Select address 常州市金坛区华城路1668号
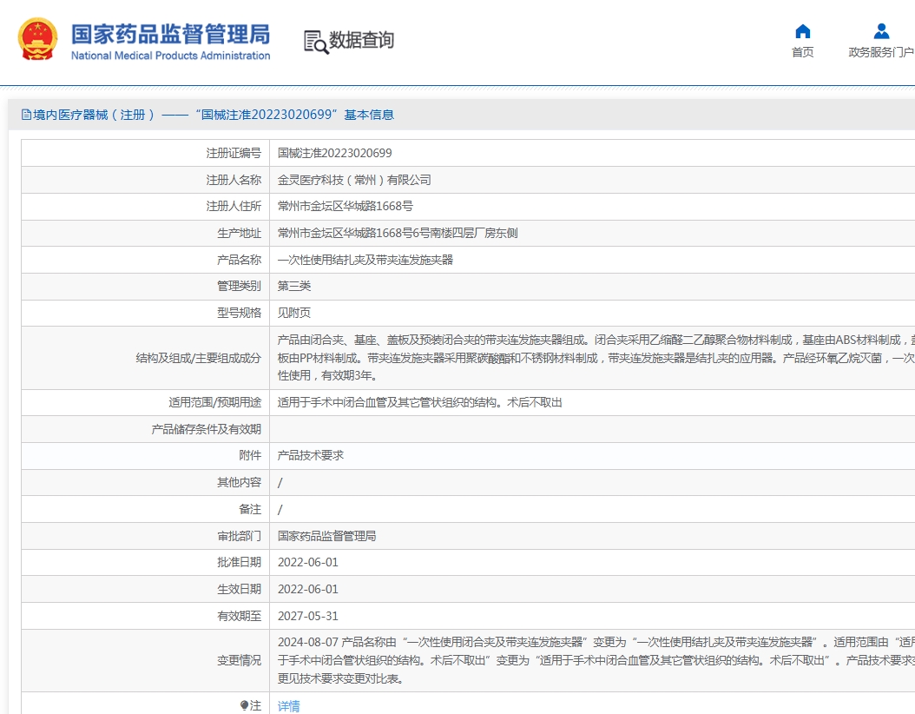This screenshot has width=915, height=714. coord(345,206)
